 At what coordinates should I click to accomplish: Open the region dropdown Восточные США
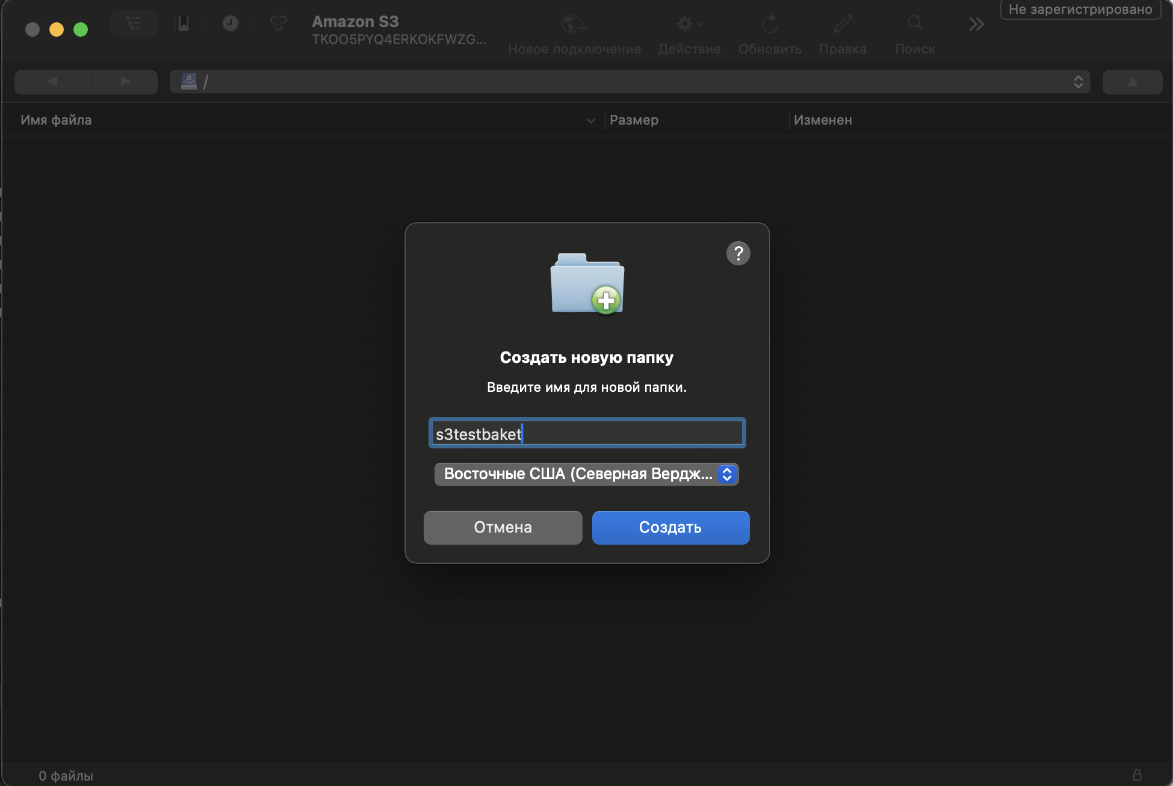(x=586, y=474)
